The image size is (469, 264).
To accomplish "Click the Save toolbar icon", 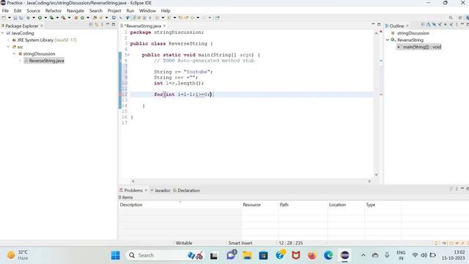I will click(x=15, y=18).
